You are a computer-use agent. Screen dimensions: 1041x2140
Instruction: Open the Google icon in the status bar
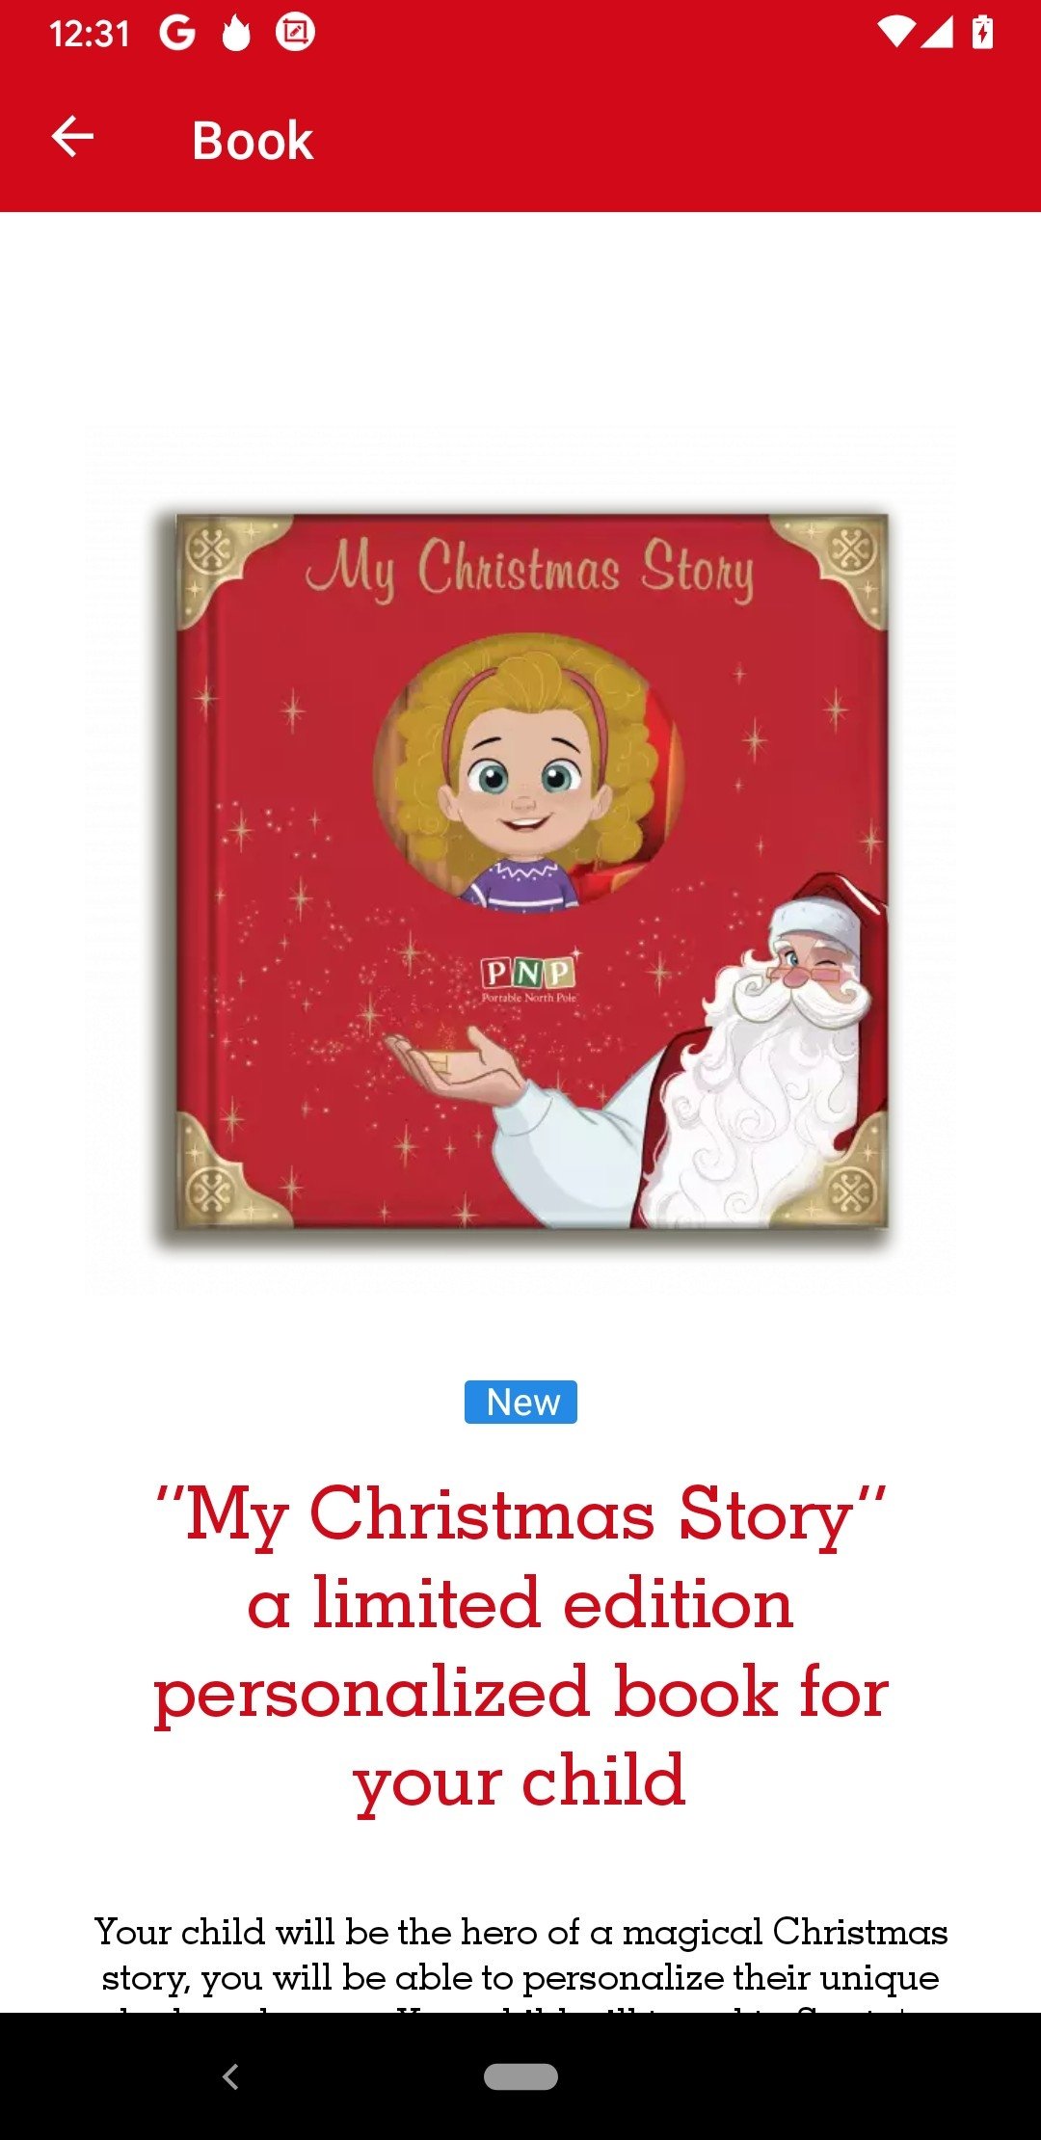click(x=177, y=33)
